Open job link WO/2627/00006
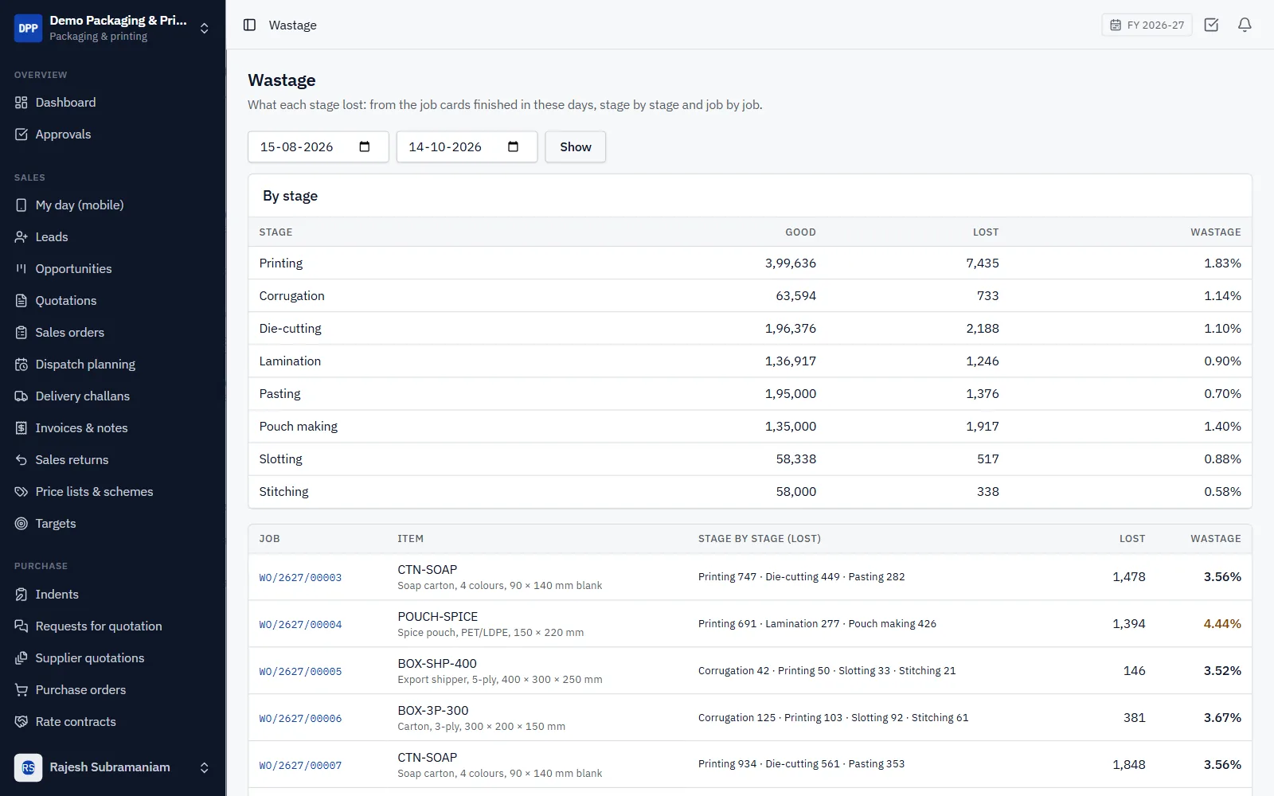 pos(300,719)
